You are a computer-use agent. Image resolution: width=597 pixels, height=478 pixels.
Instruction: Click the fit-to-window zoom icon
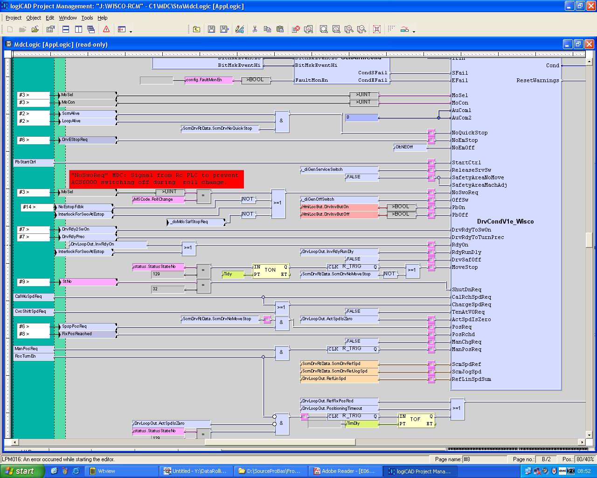pyautogui.click(x=377, y=29)
